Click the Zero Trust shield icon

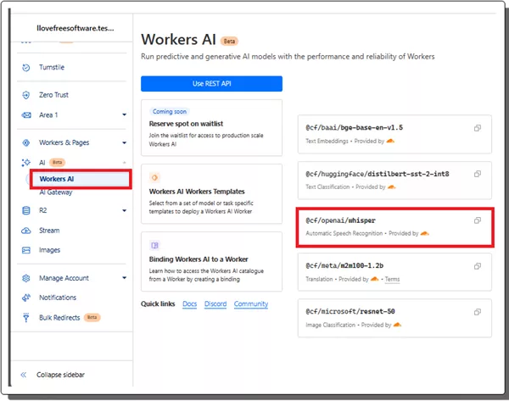(26, 95)
